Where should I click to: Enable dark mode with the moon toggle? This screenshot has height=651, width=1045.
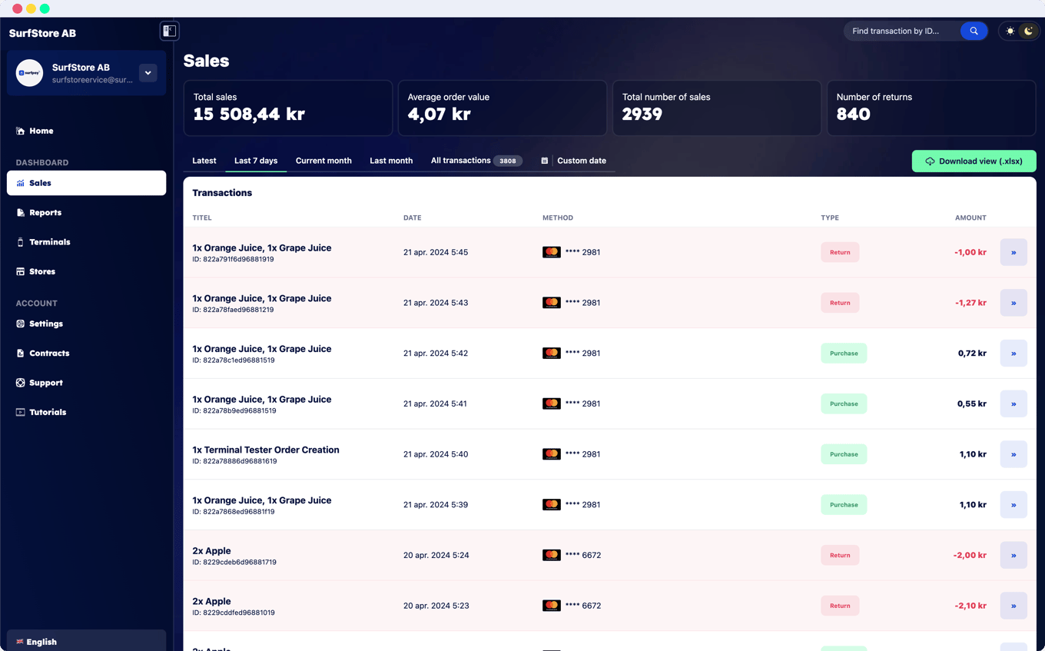[1028, 31]
